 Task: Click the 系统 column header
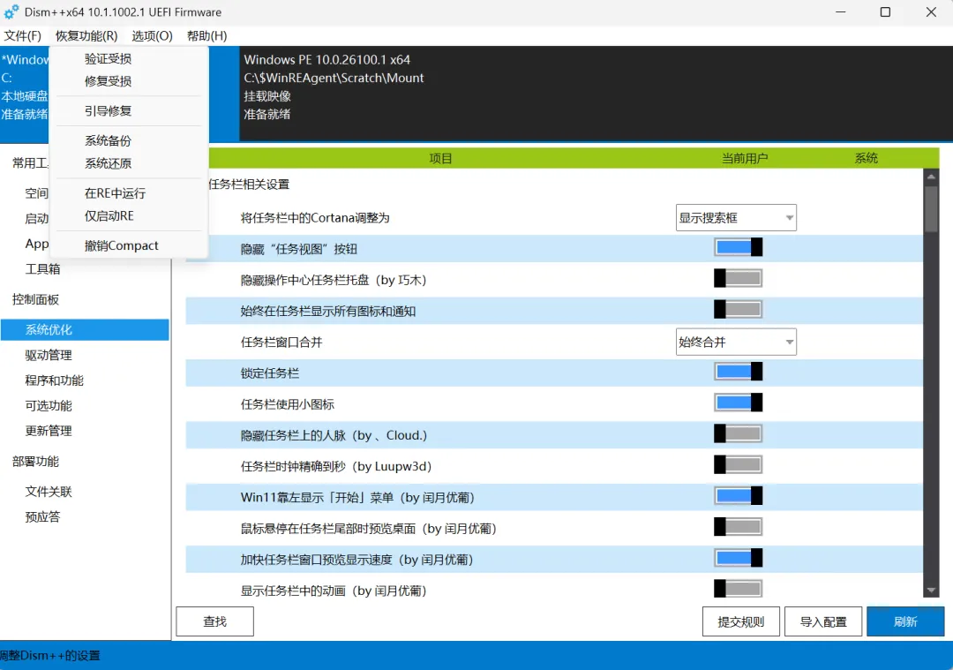point(867,158)
